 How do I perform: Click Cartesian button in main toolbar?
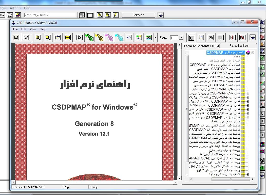tap(138, 15)
